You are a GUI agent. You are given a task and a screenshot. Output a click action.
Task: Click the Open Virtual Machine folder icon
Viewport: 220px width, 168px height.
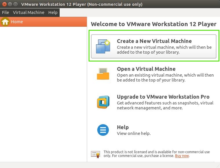coord(103,74)
